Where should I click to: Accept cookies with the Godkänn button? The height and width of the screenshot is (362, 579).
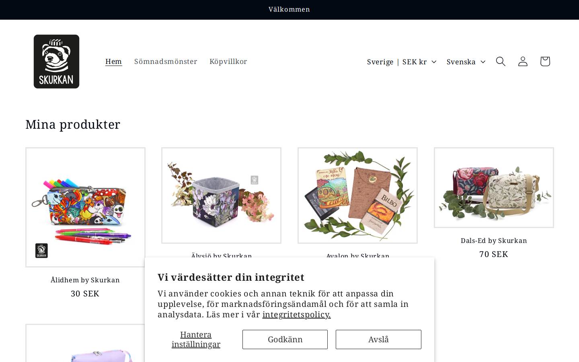[x=285, y=339]
